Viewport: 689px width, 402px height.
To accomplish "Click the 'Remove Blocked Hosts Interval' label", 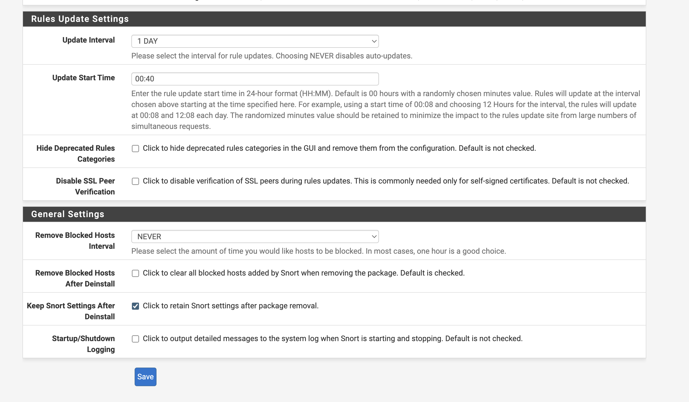I will point(75,241).
